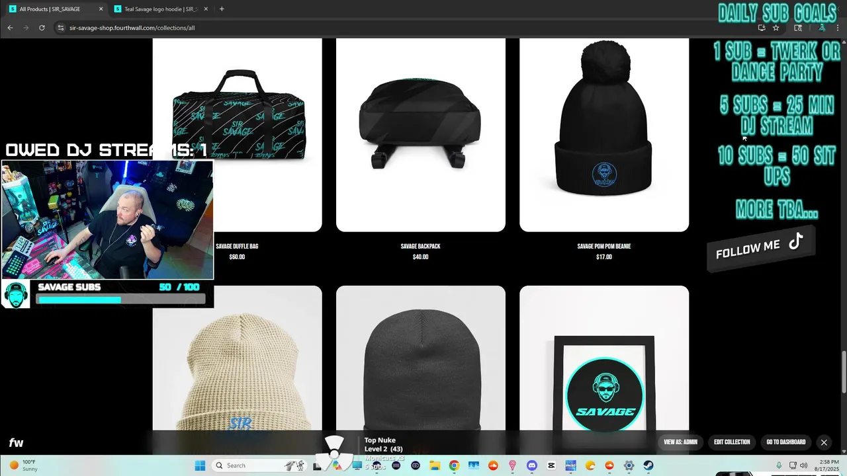Click the Follow Me TikTok banner
The width and height of the screenshot is (847, 476).
(x=761, y=249)
